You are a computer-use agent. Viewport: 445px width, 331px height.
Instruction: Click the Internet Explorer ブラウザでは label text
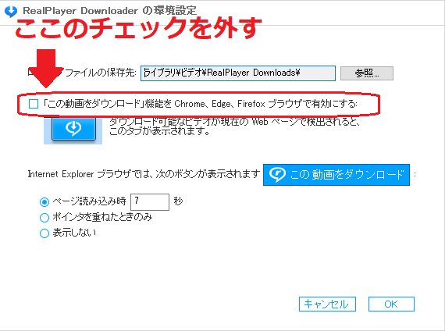[144, 174]
